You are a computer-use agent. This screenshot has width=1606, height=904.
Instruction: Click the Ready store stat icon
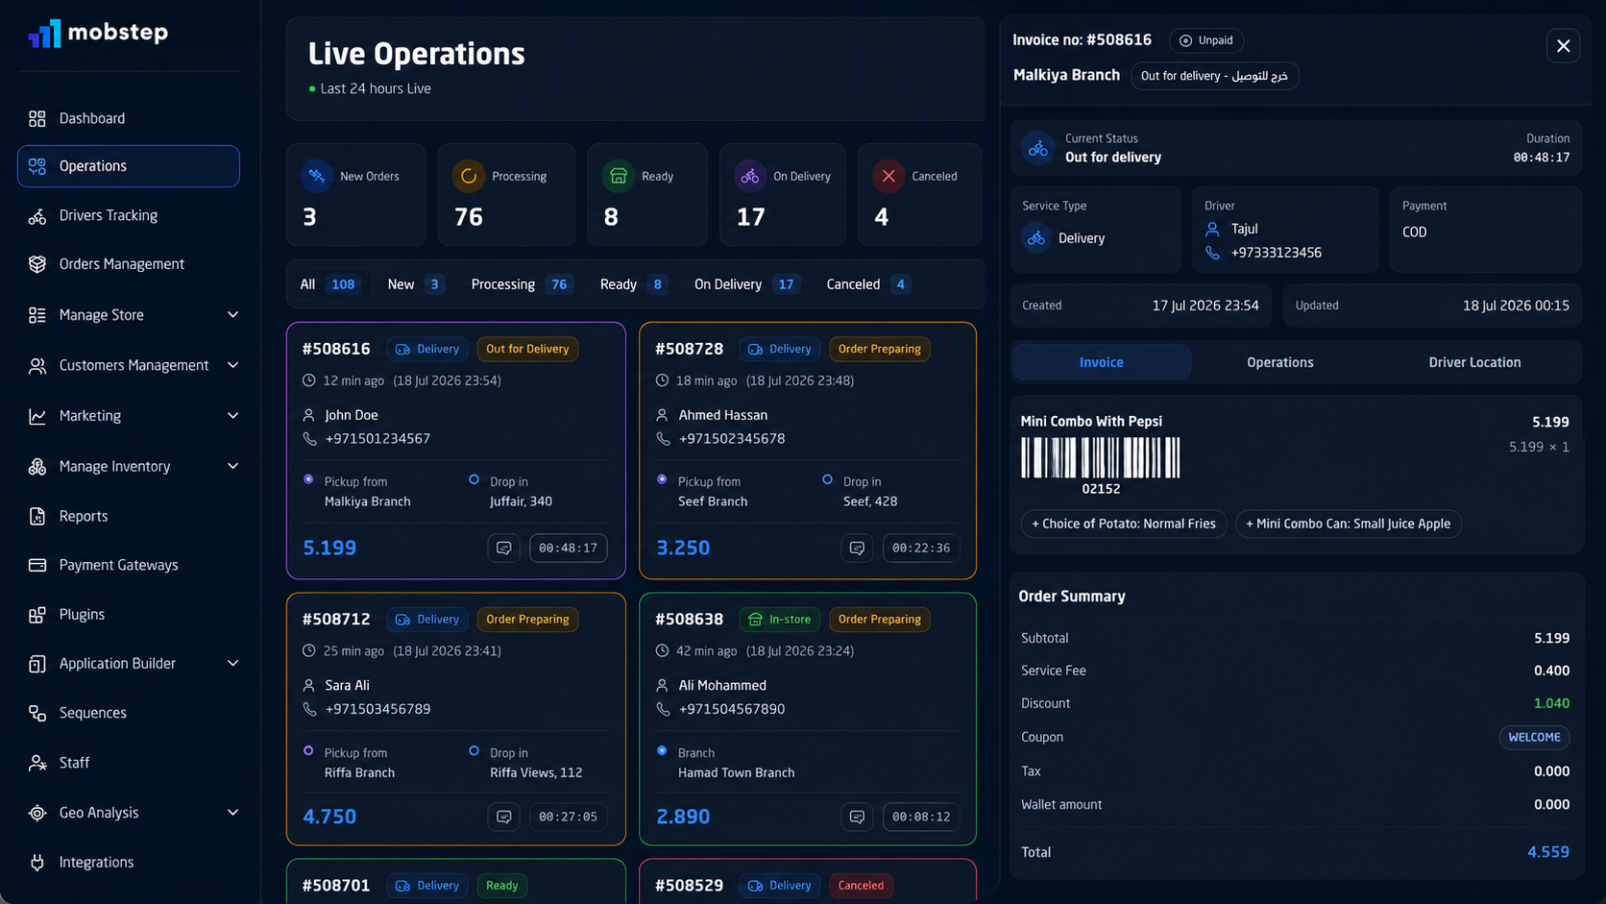[x=619, y=176]
